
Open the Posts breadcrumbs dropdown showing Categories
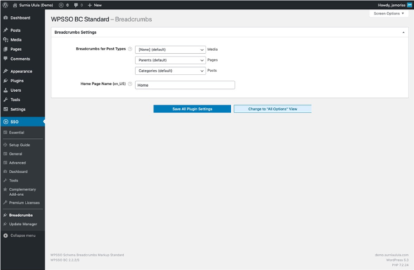[x=170, y=71]
